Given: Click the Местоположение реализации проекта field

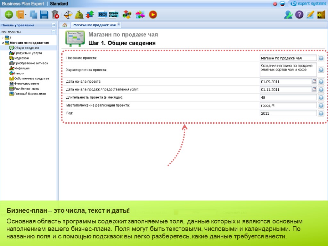Looking at the screenshot, I should 288,105.
